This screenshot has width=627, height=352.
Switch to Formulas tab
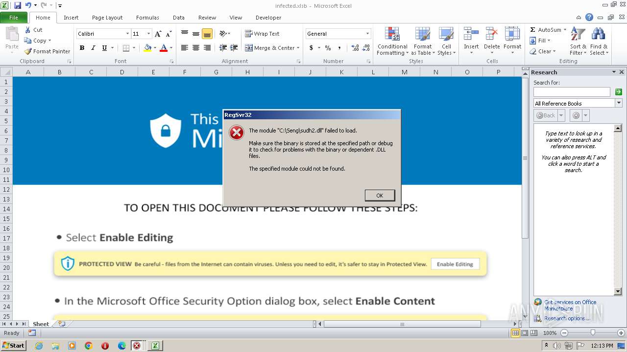coord(147,18)
